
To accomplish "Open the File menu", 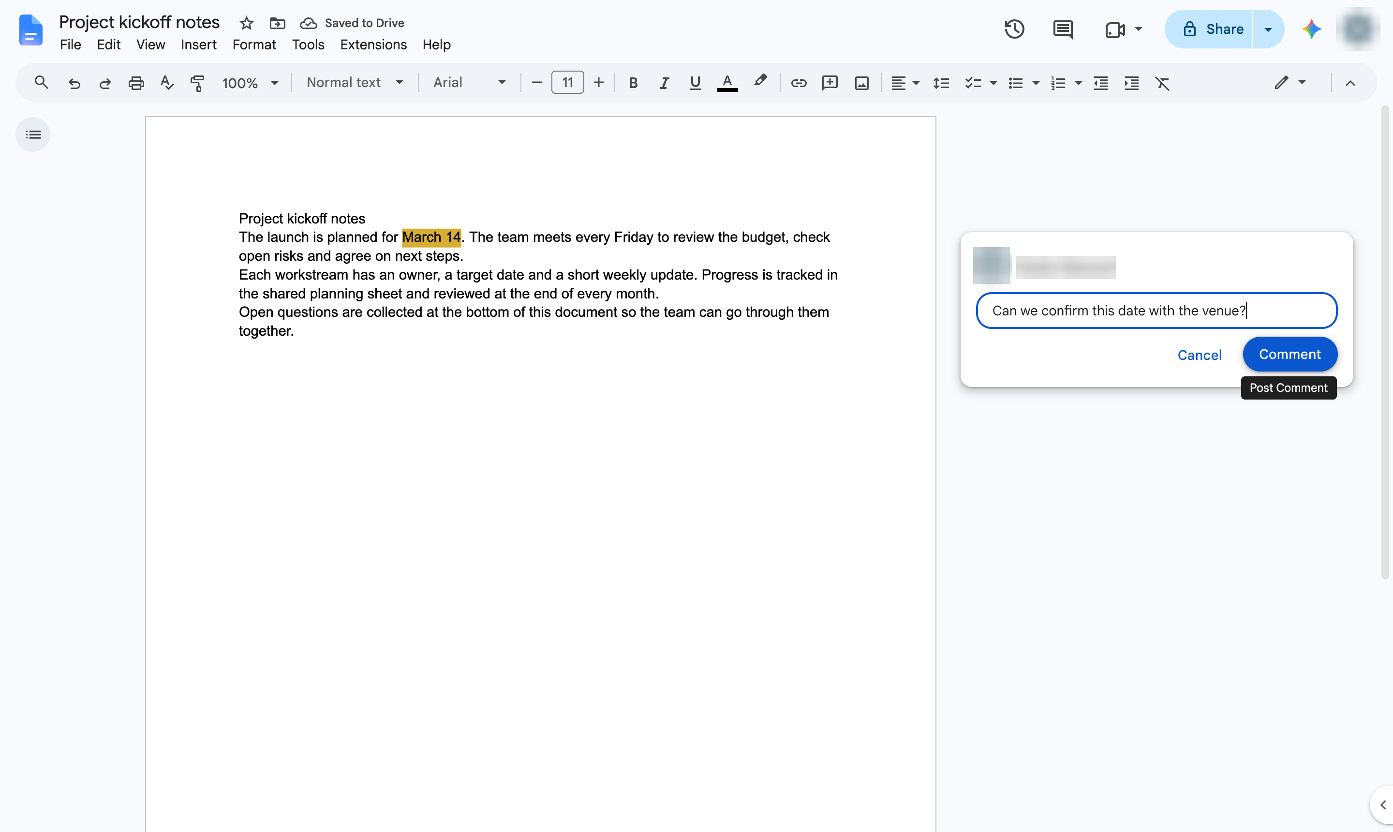I will point(70,45).
